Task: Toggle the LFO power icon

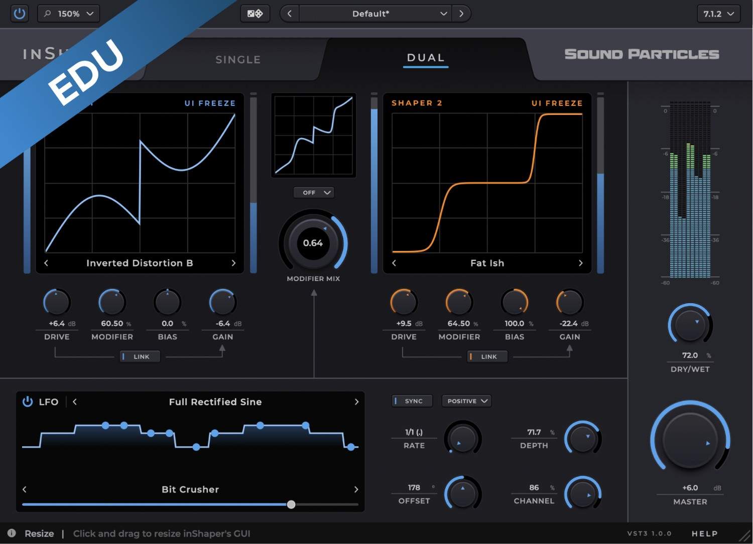Action: (x=28, y=401)
